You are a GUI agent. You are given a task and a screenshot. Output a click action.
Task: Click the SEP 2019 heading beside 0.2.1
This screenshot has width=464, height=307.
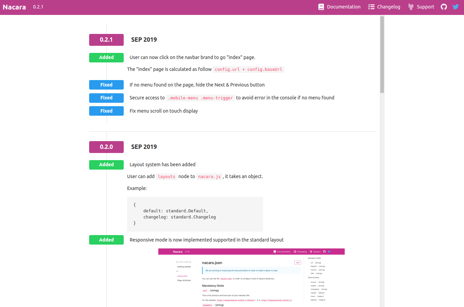point(144,40)
